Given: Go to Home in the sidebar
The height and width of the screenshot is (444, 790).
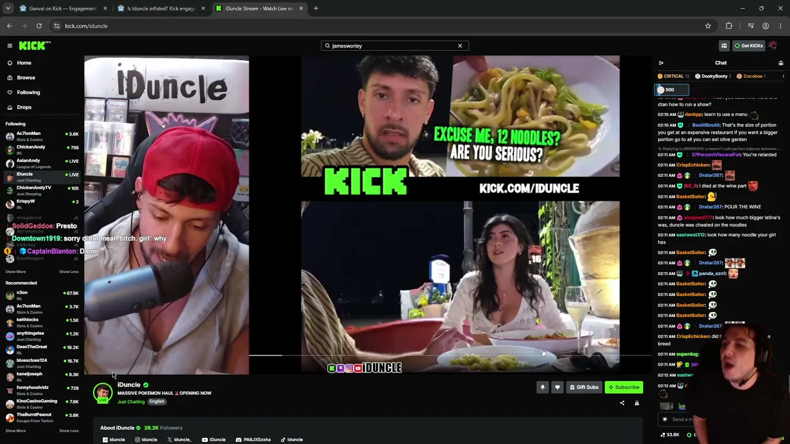Looking at the screenshot, I should (x=24, y=63).
